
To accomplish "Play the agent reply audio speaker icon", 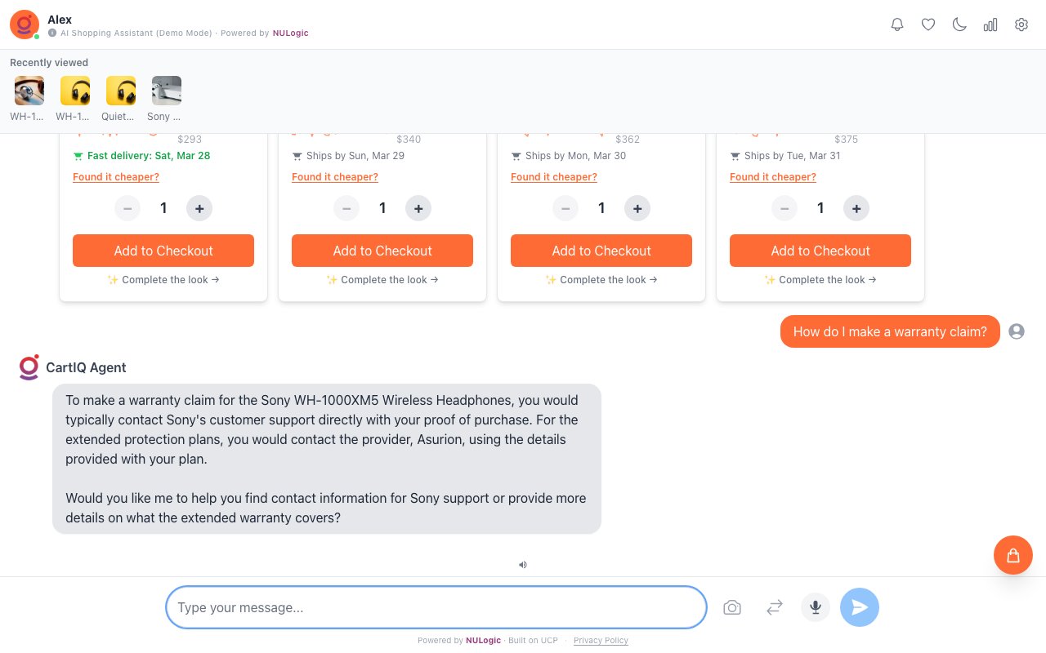I will coord(523,564).
